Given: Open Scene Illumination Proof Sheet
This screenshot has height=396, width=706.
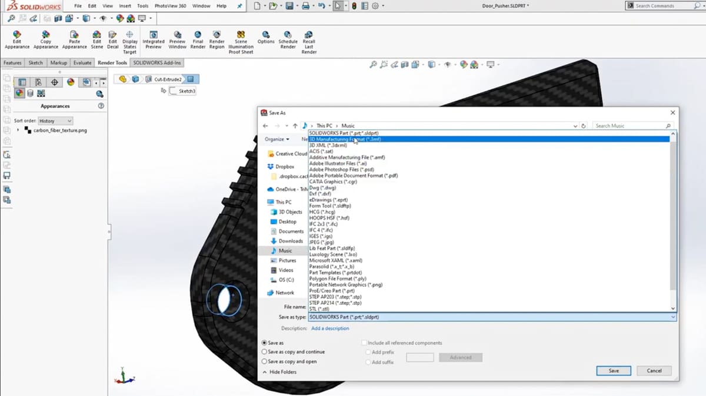Looking at the screenshot, I should 241,42.
